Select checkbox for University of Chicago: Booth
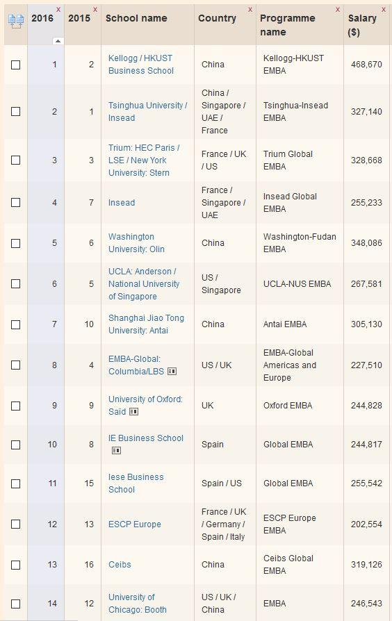The height and width of the screenshot is (621, 392). click(15, 604)
